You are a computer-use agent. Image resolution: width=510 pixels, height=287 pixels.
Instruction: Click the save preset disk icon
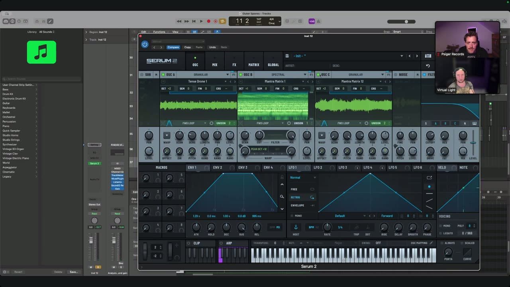coord(287,56)
